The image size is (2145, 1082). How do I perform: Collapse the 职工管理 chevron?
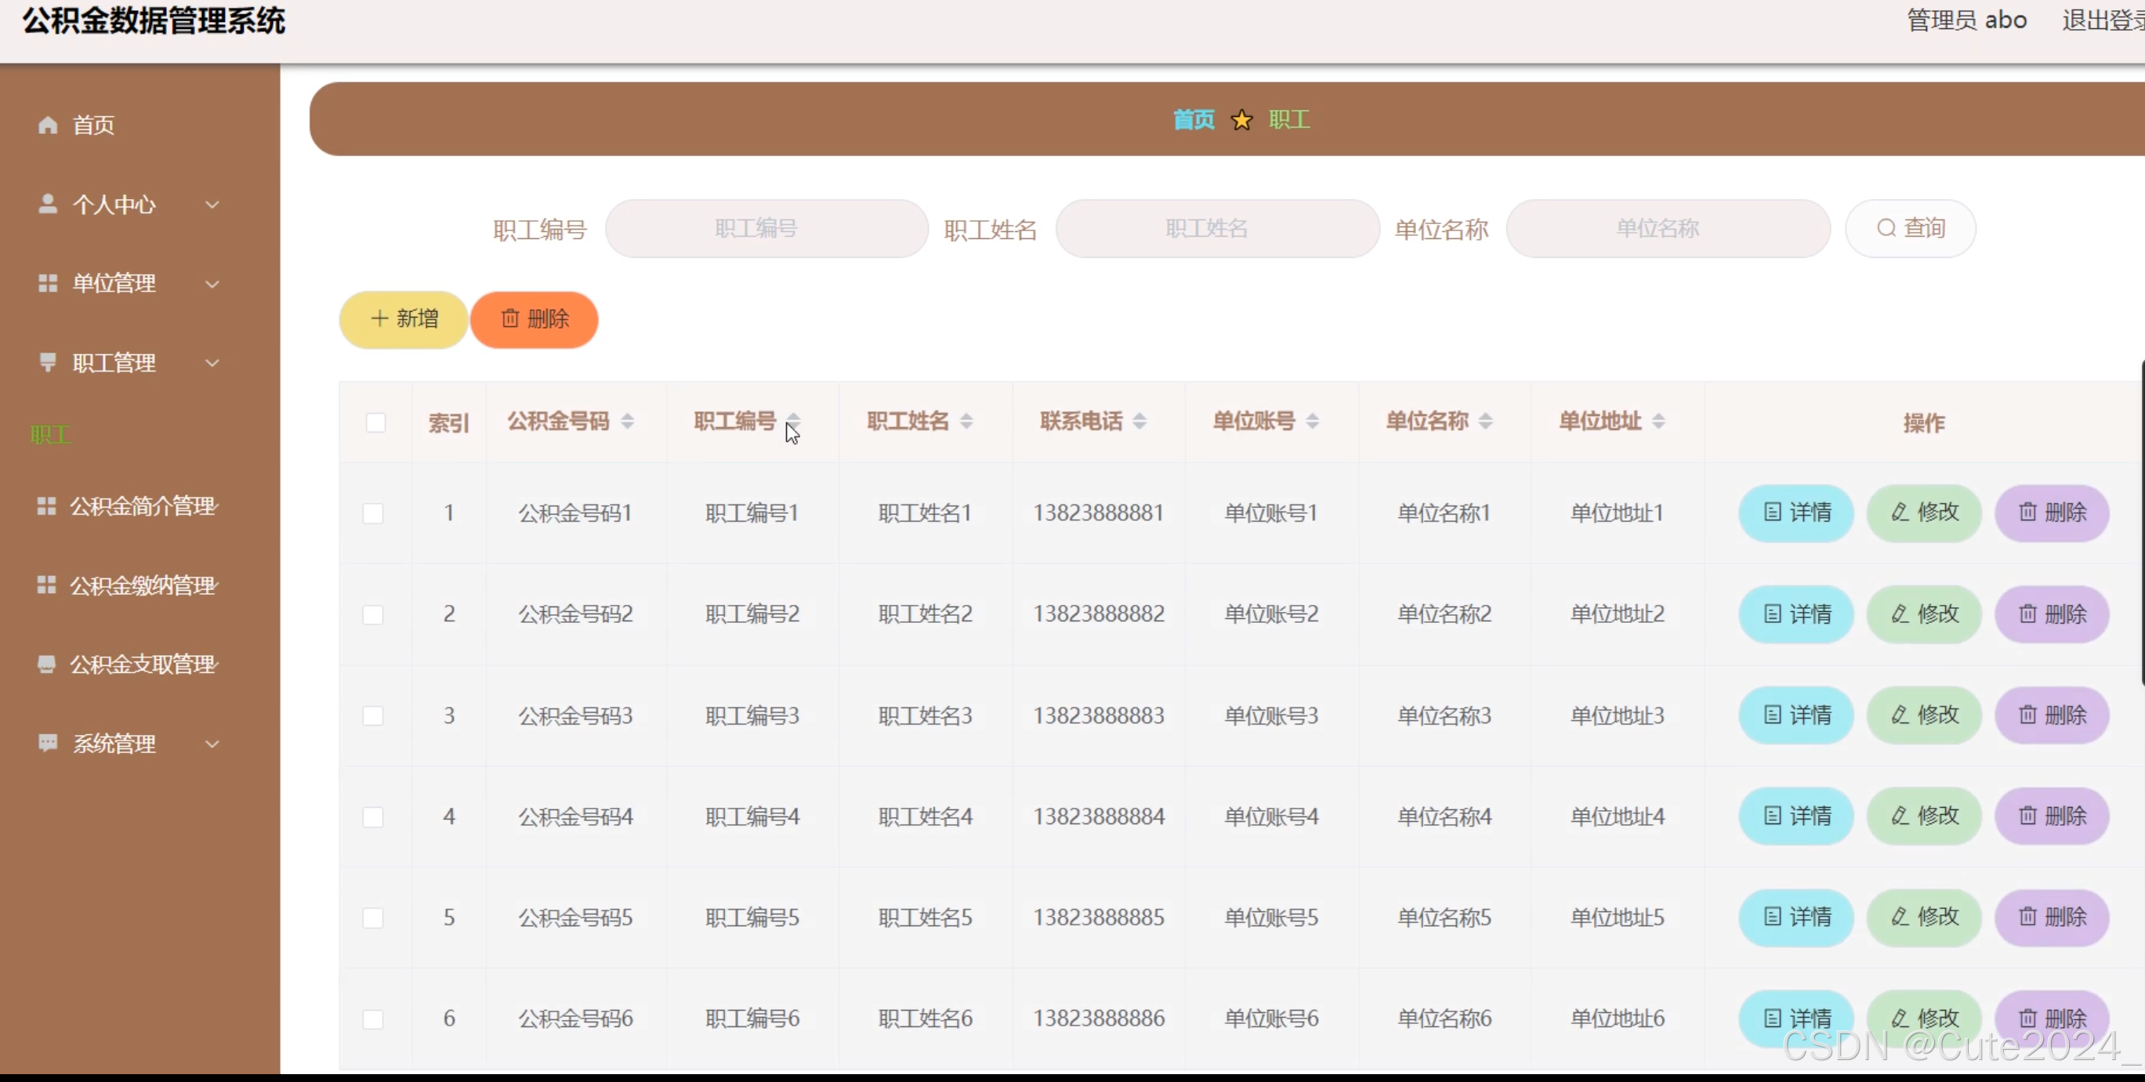tap(212, 363)
